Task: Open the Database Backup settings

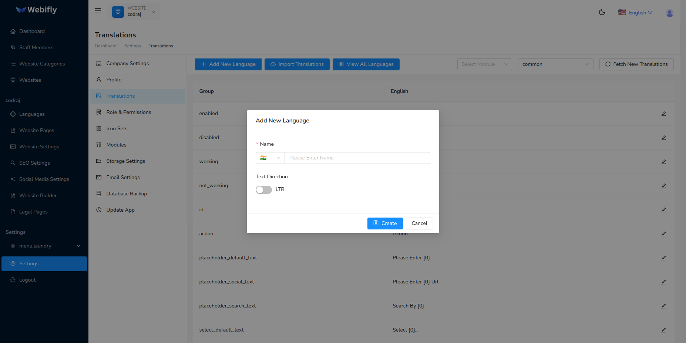Action: [x=126, y=194]
